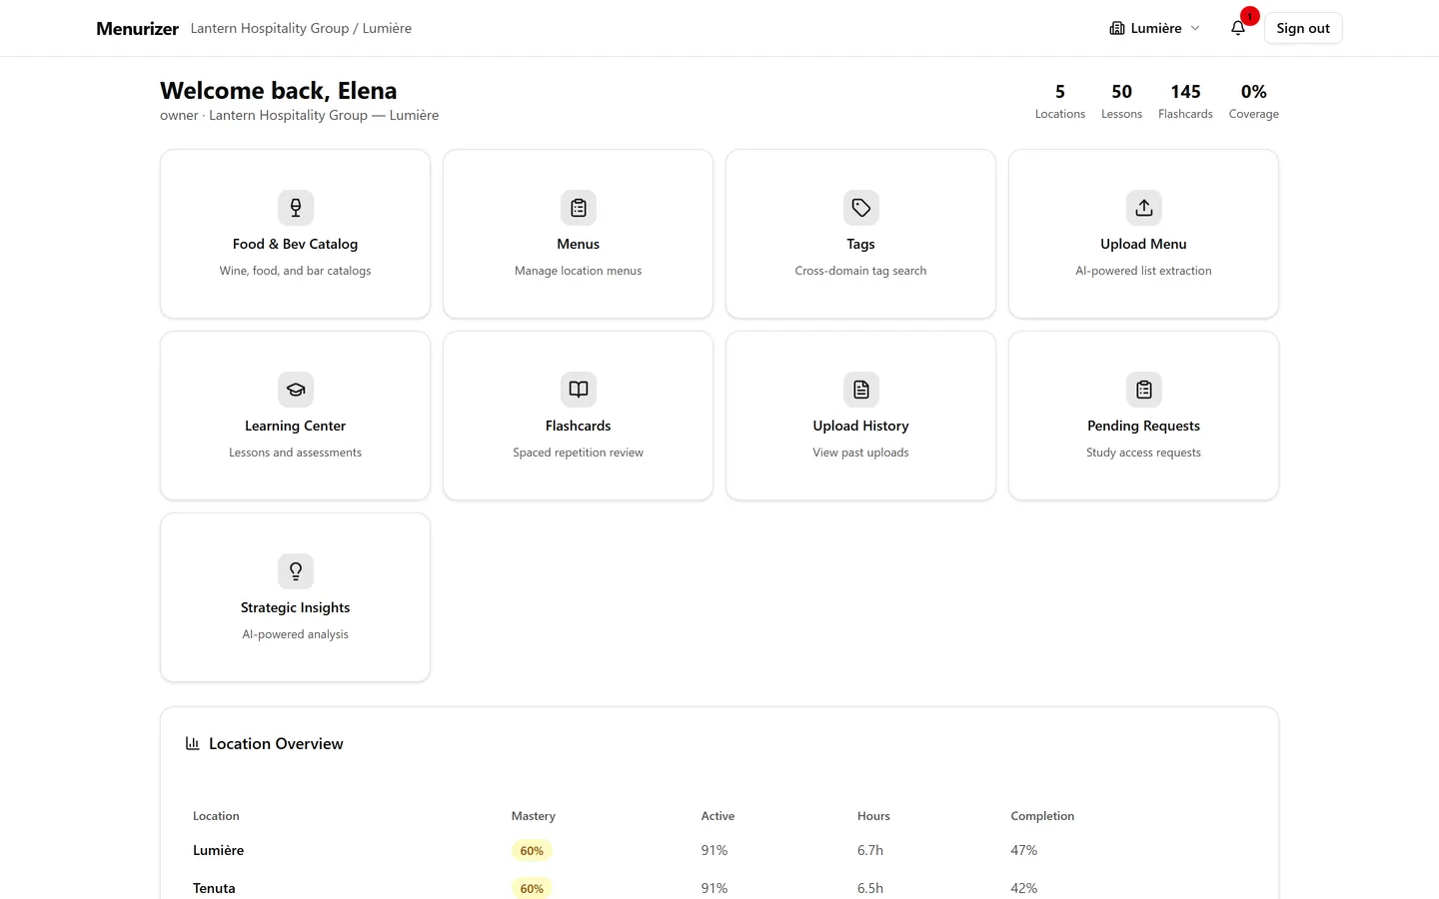This screenshot has height=899, width=1439.
Task: Click the Welcome back, Elena heading
Action: 278,91
